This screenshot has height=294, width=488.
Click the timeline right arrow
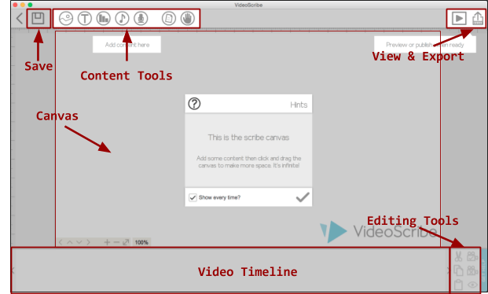coord(449,270)
